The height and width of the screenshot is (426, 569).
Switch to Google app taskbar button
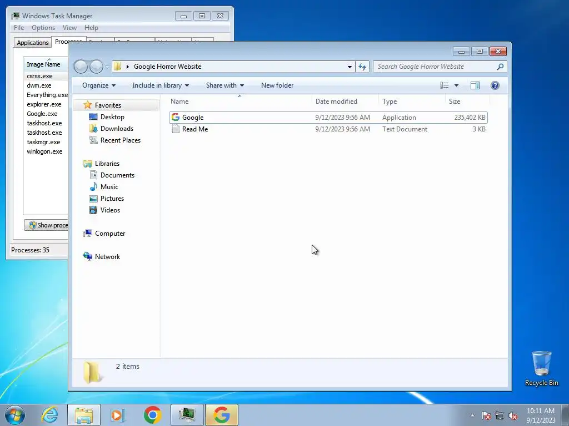221,415
